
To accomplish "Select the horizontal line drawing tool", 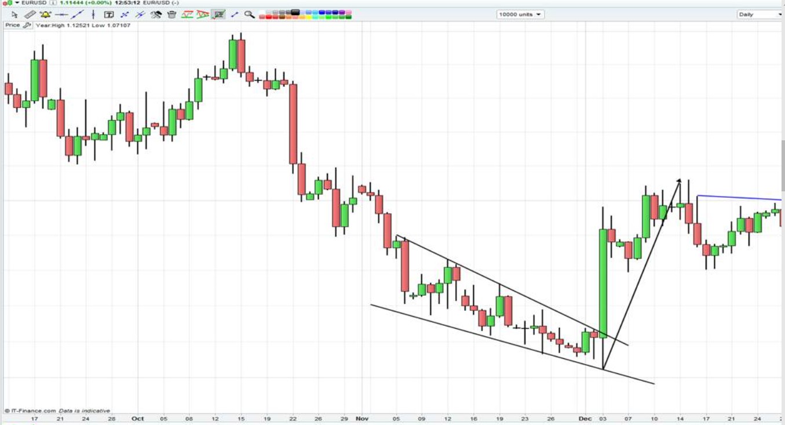I will (61, 14).
